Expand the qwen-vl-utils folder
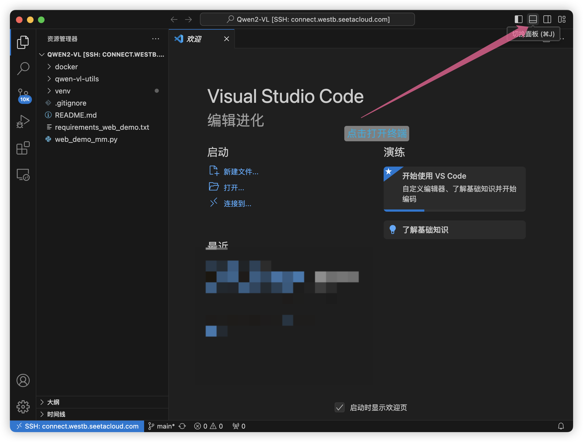 pyautogui.click(x=77, y=79)
